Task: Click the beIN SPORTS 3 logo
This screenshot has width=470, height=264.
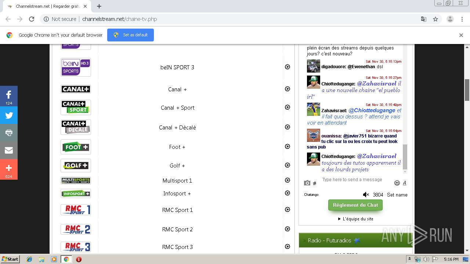Action: click(76, 67)
